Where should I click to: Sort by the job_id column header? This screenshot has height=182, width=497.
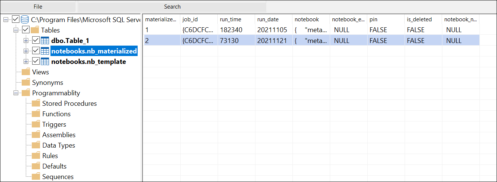[x=199, y=19]
